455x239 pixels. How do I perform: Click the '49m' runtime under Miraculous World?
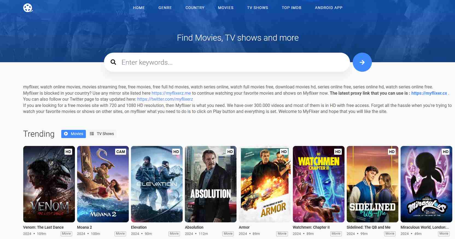[x=418, y=234]
